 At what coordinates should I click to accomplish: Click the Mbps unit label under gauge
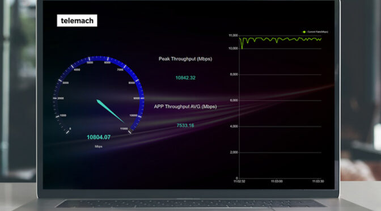coord(99,146)
